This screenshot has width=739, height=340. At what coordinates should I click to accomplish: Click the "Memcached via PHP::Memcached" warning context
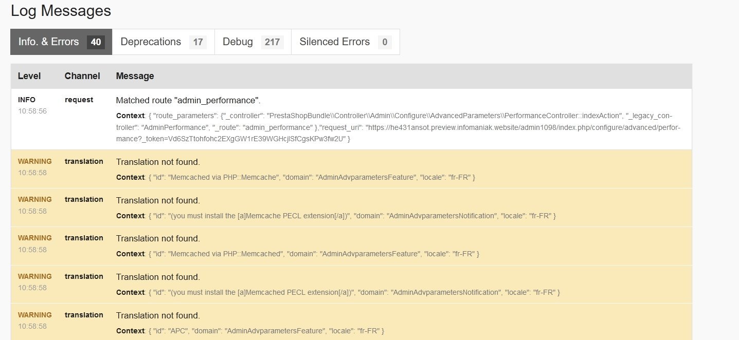(297, 254)
